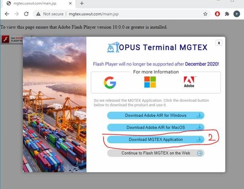Click Download MGTEX Application button
Viewport: 244px width, 189px height.
pyautogui.click(x=155, y=140)
